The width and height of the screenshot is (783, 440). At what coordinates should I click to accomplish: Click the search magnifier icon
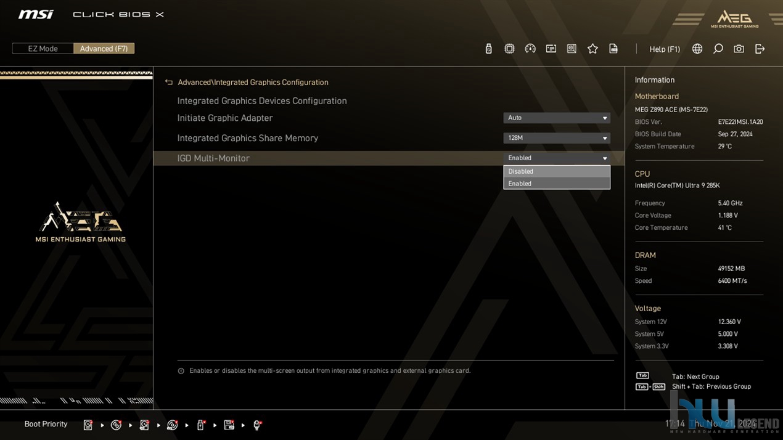718,49
